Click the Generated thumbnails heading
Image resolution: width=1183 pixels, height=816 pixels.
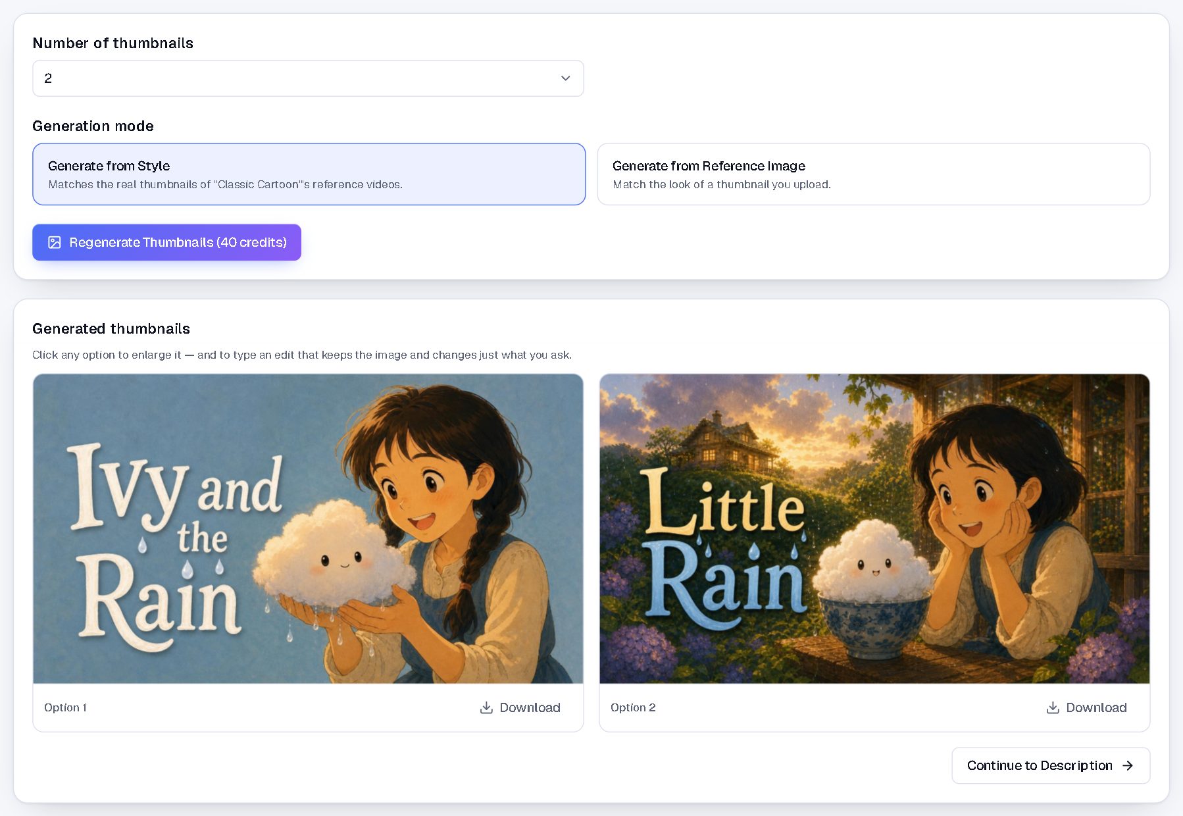coord(111,328)
